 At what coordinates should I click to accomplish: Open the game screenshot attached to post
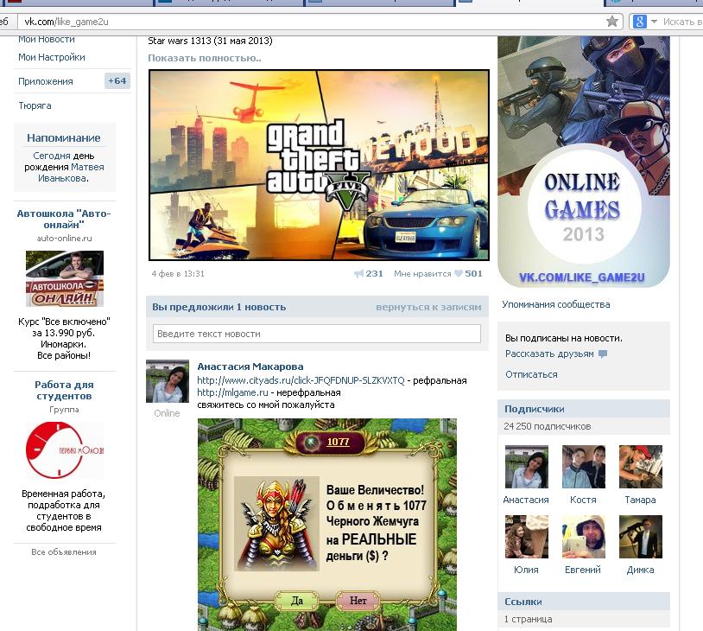point(327,524)
